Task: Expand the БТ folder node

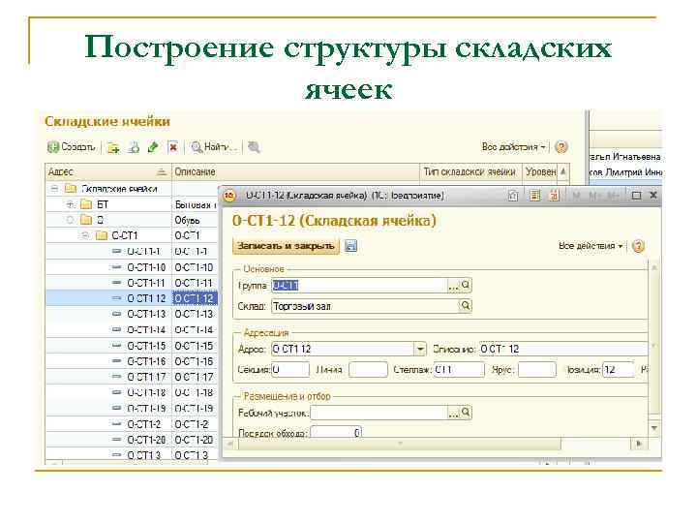Action: 71,204
